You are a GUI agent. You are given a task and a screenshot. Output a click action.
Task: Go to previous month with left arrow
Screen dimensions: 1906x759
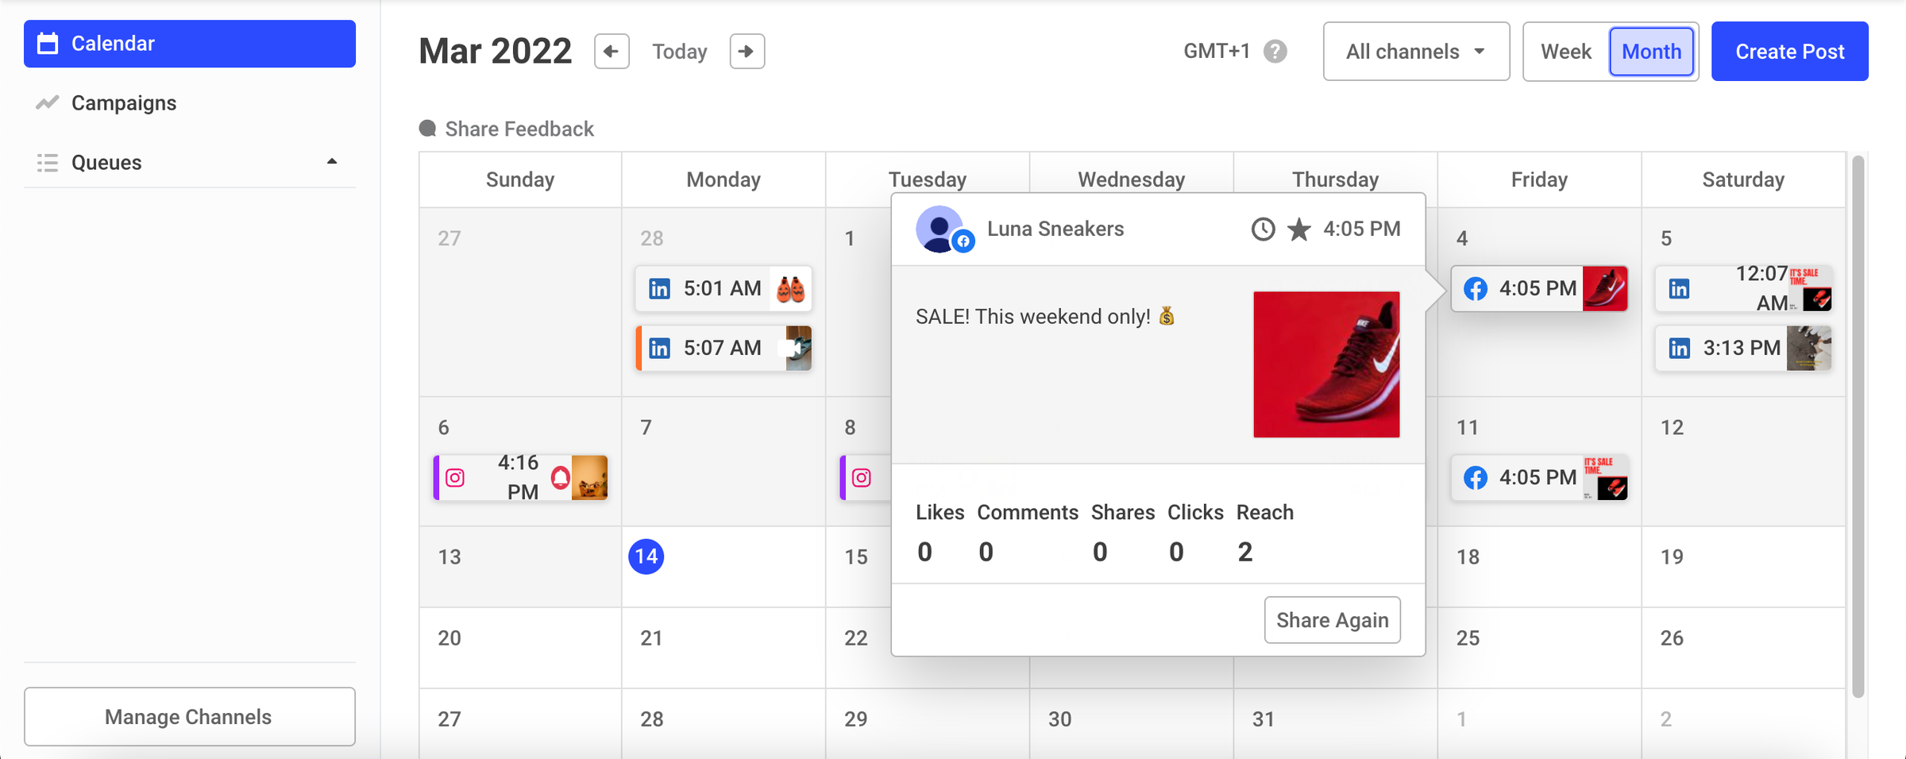click(612, 52)
